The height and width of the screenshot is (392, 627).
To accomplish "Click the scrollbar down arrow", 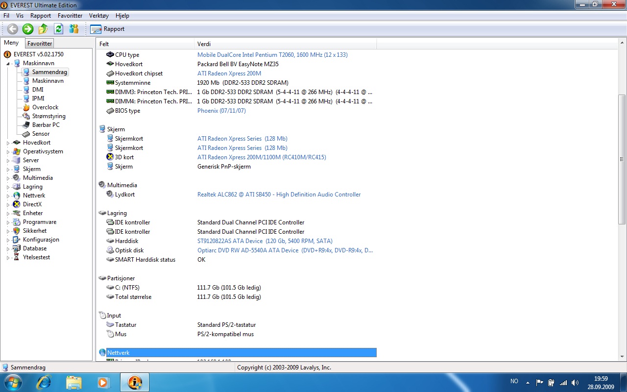I will click(622, 358).
